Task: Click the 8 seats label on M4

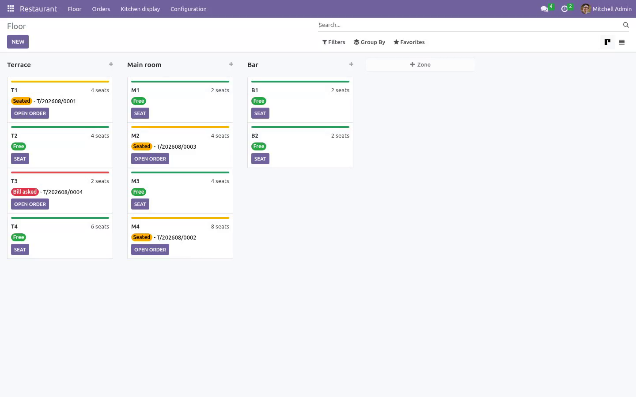Action: point(220,227)
